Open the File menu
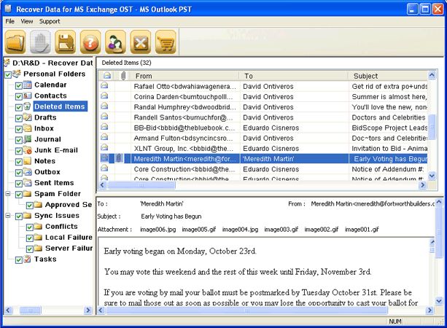The width and height of the screenshot is (447, 328). tap(9, 21)
